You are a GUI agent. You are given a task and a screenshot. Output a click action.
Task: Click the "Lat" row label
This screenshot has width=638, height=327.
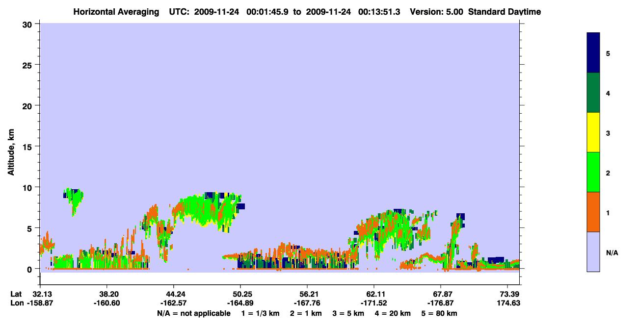(16, 294)
